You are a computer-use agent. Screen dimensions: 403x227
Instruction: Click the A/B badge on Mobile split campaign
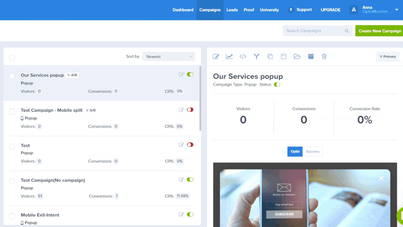pyautogui.click(x=91, y=110)
